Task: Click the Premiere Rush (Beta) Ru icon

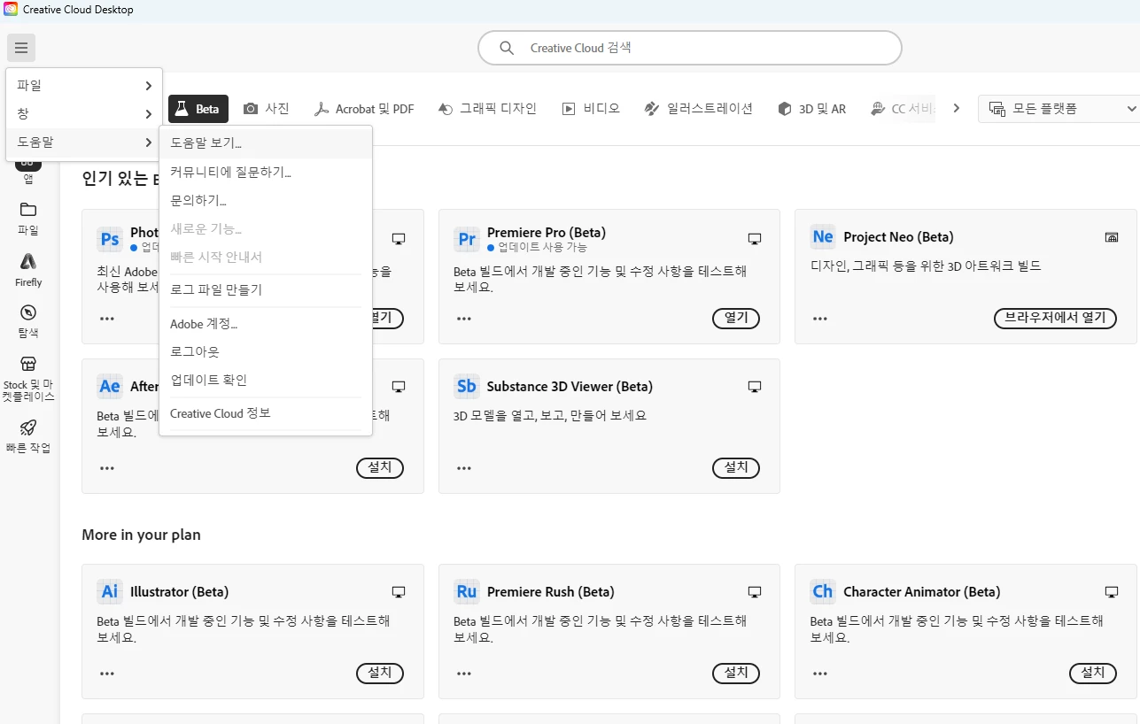Action: point(466,591)
